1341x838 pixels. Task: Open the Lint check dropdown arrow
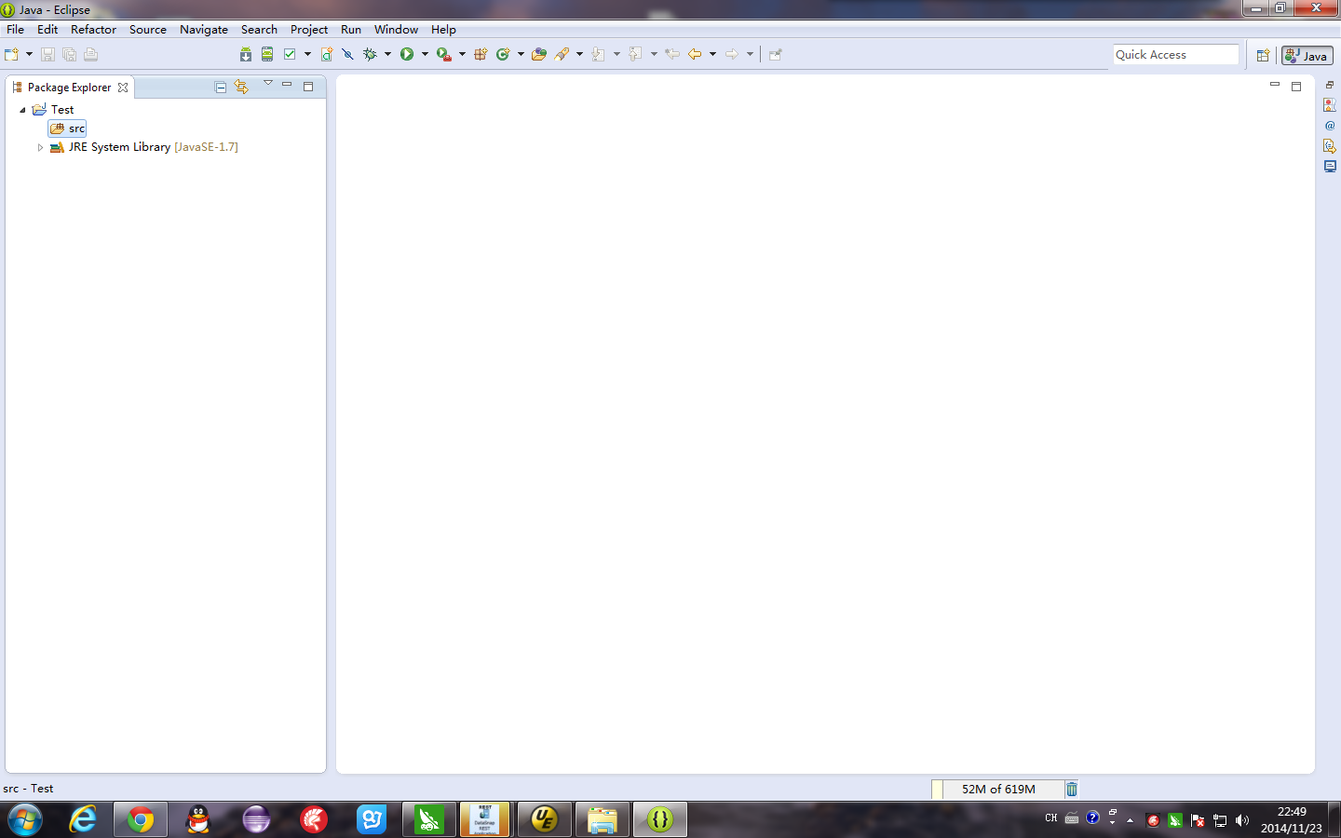(307, 54)
